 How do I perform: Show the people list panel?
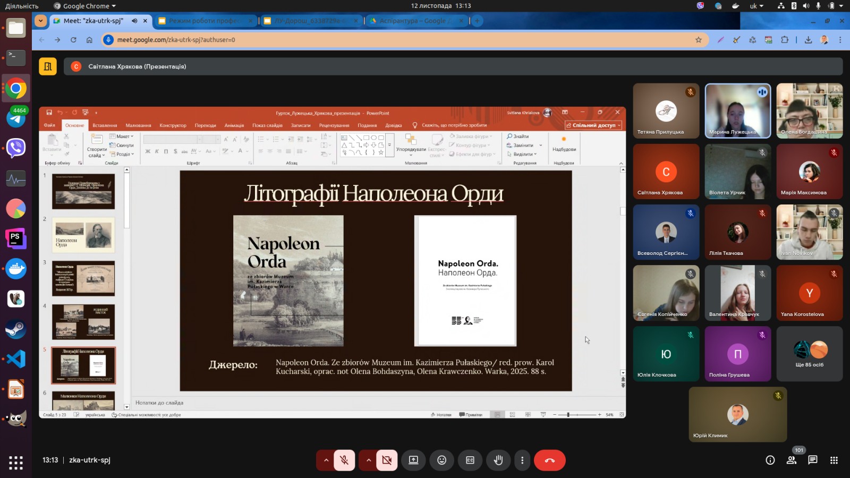791,460
